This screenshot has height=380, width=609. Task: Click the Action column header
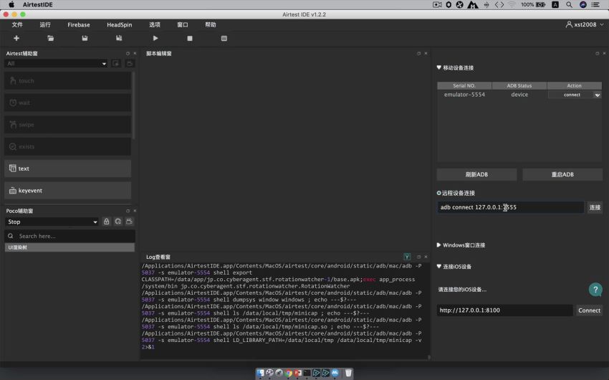pos(574,85)
